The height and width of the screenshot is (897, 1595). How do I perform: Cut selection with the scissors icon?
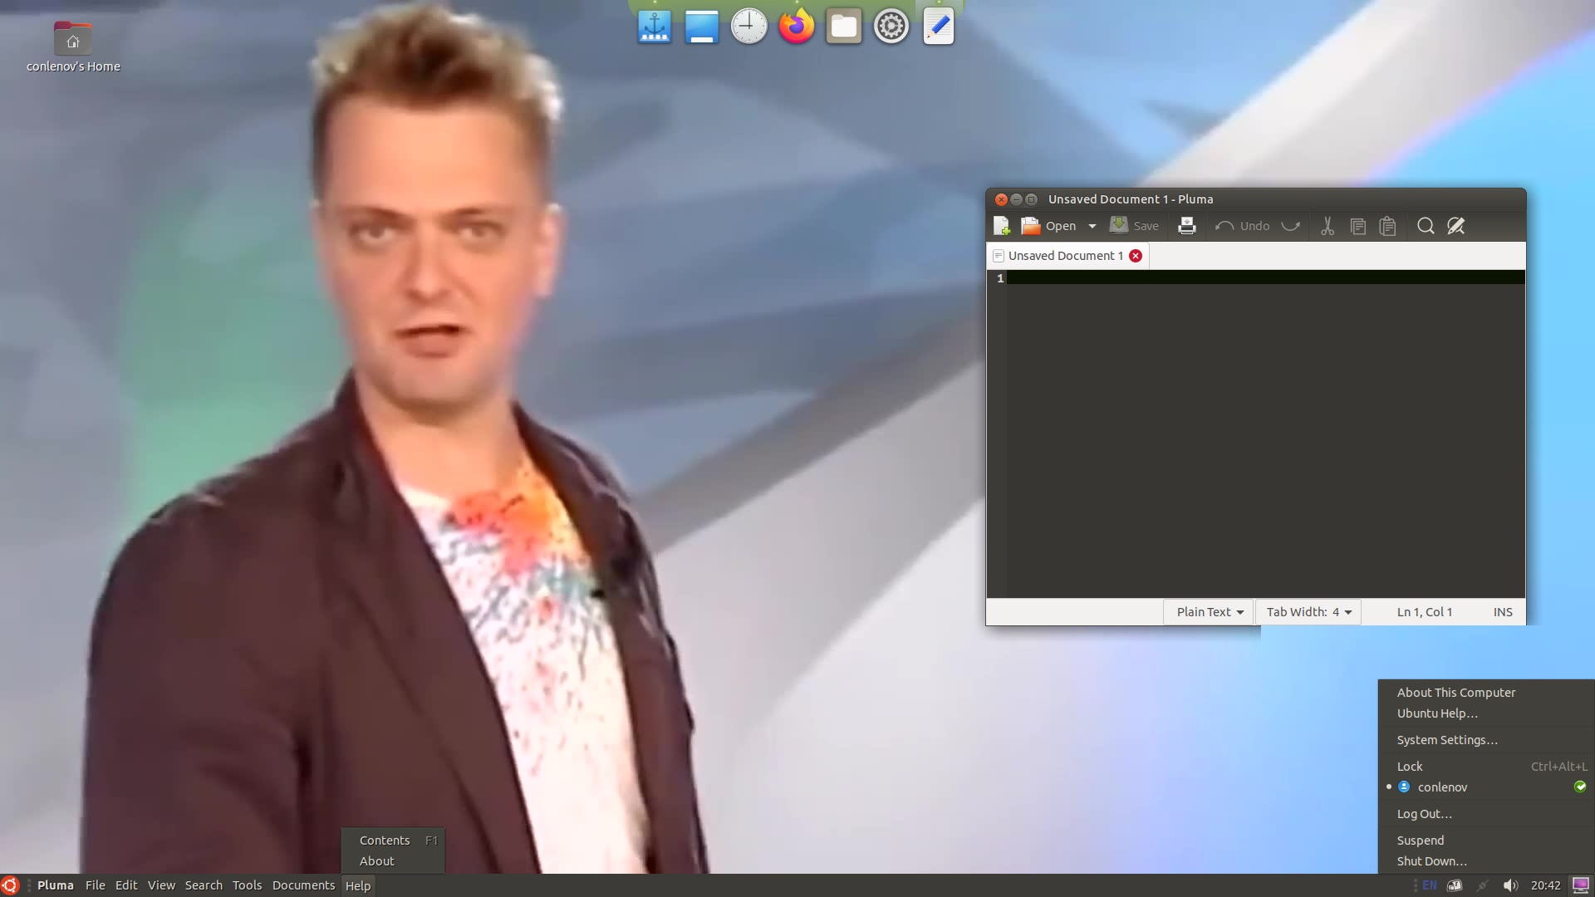pos(1327,226)
